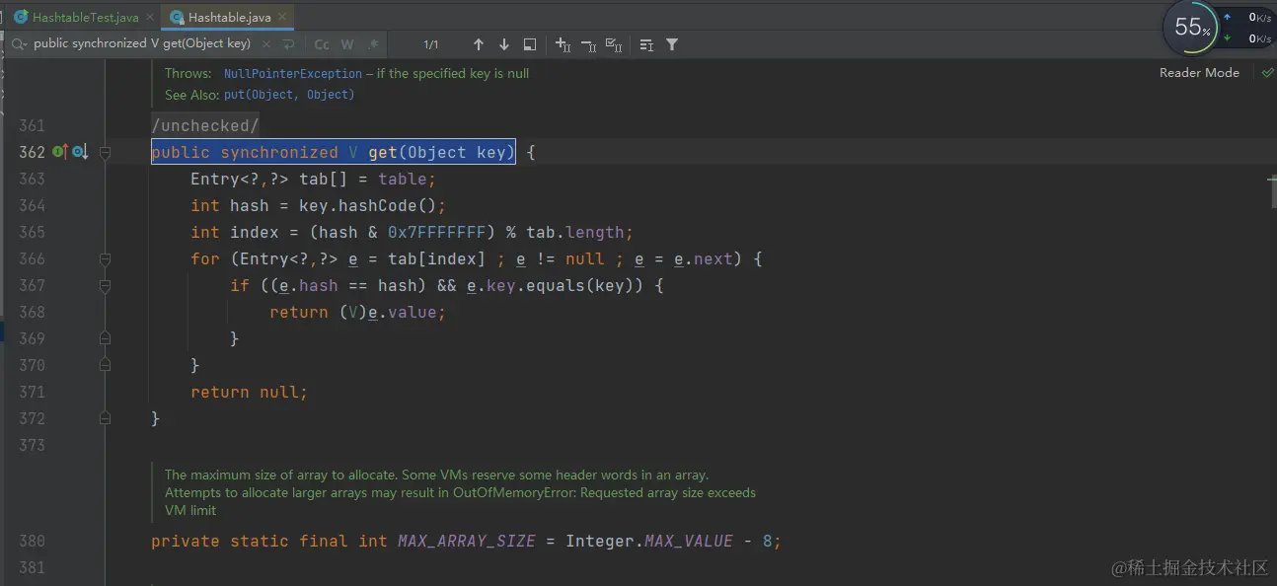Image resolution: width=1277 pixels, height=586 pixels.
Task: Click the Reader Mode label
Action: [1199, 73]
